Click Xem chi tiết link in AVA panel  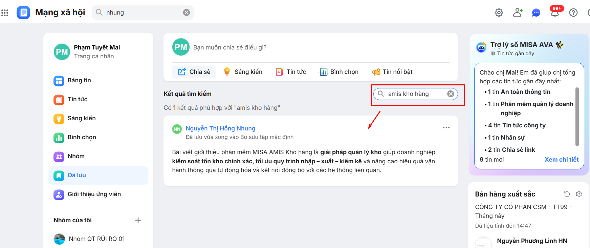tap(562, 160)
